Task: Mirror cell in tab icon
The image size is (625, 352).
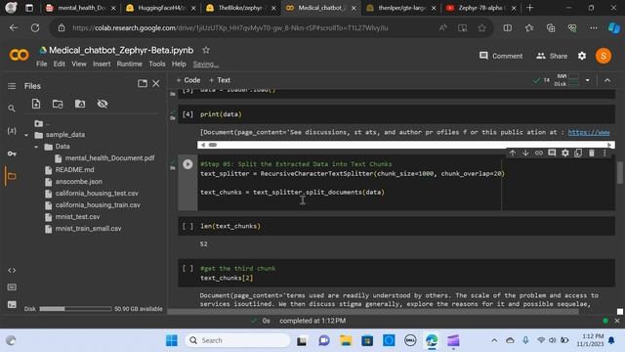Action: point(578,153)
